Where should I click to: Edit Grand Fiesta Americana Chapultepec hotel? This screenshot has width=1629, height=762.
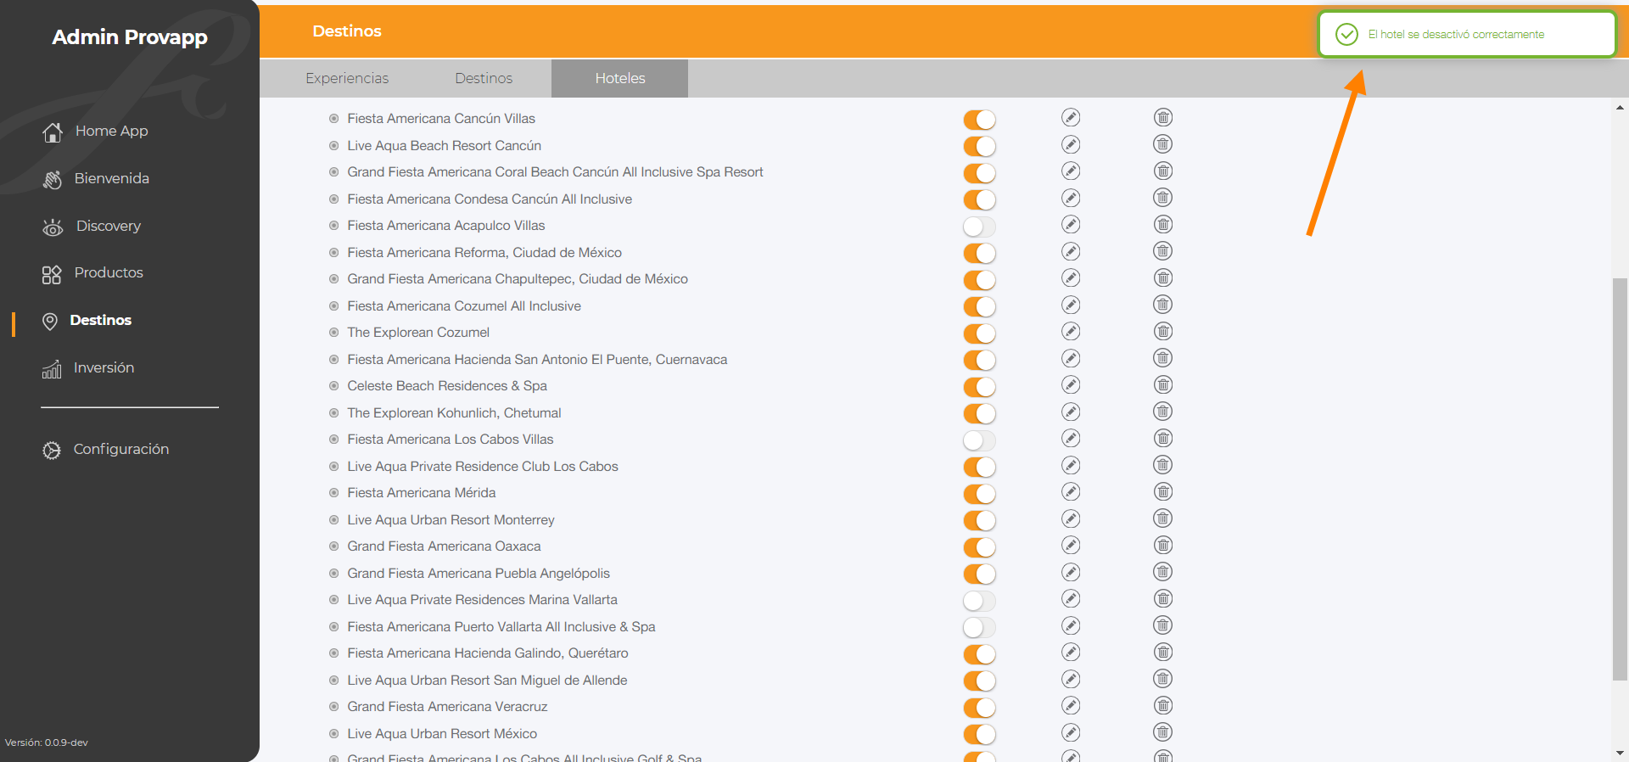[1071, 277]
